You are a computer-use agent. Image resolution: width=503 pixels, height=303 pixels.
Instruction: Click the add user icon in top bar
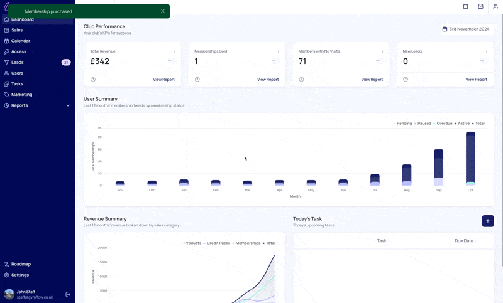[495, 7]
